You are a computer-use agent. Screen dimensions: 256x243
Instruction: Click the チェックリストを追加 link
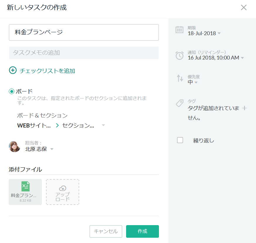[47, 71]
